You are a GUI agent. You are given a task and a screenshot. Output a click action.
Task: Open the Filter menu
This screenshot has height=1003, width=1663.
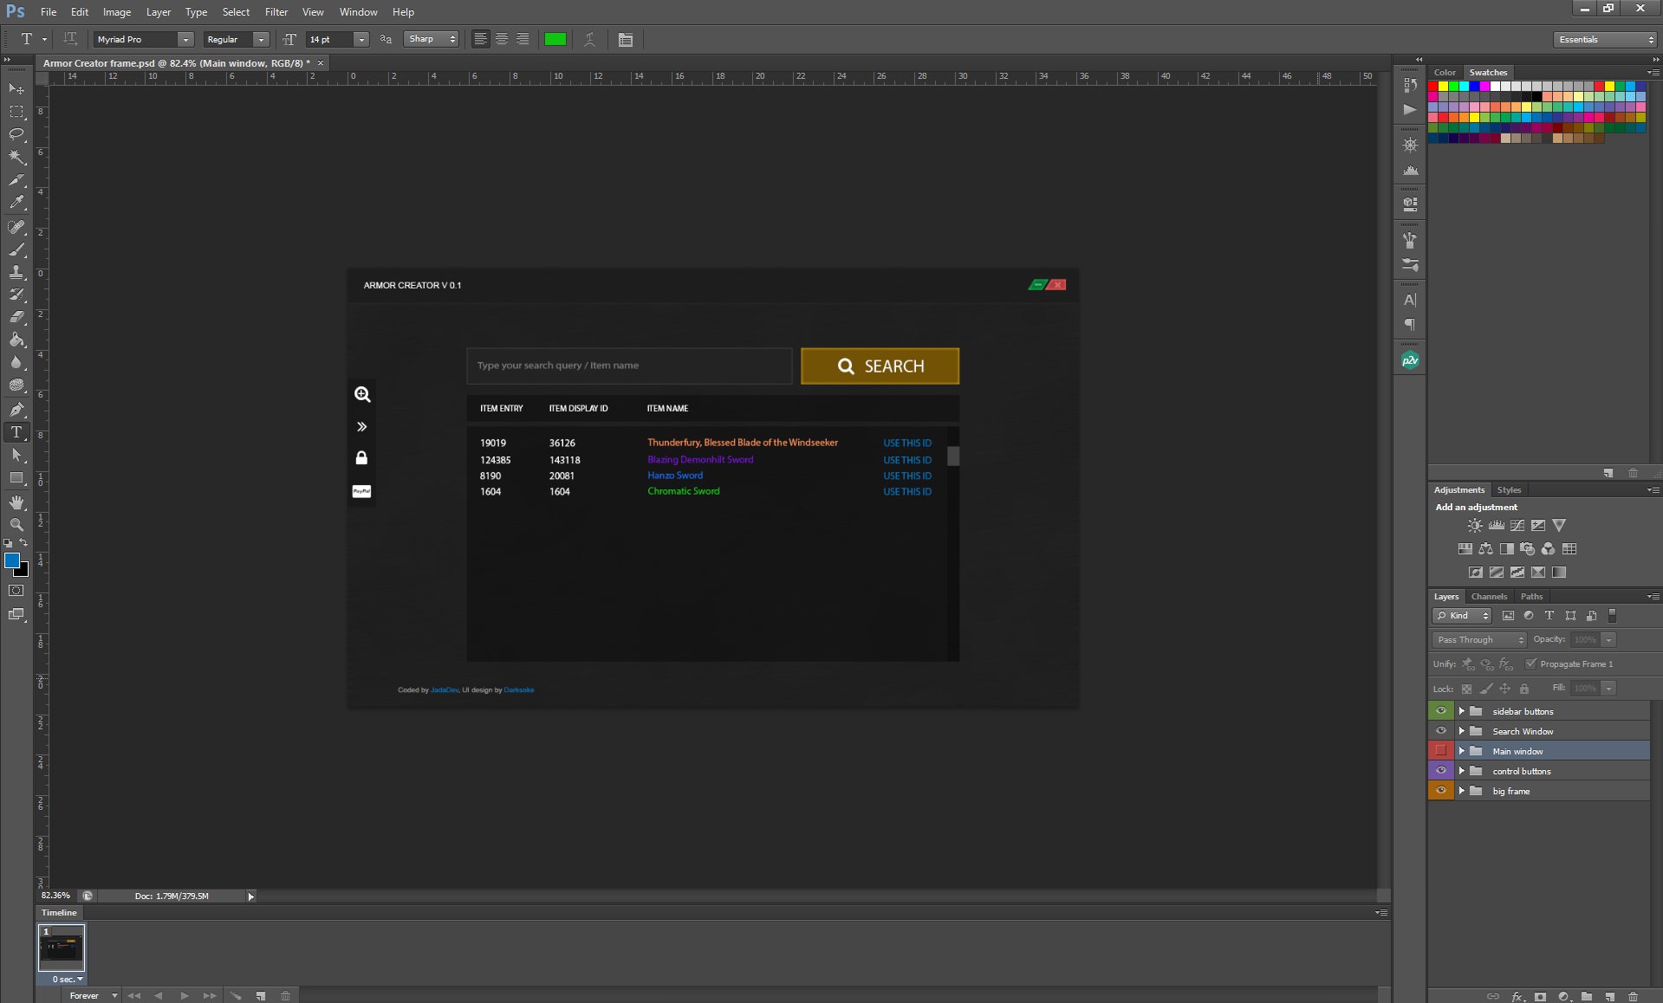point(276,12)
